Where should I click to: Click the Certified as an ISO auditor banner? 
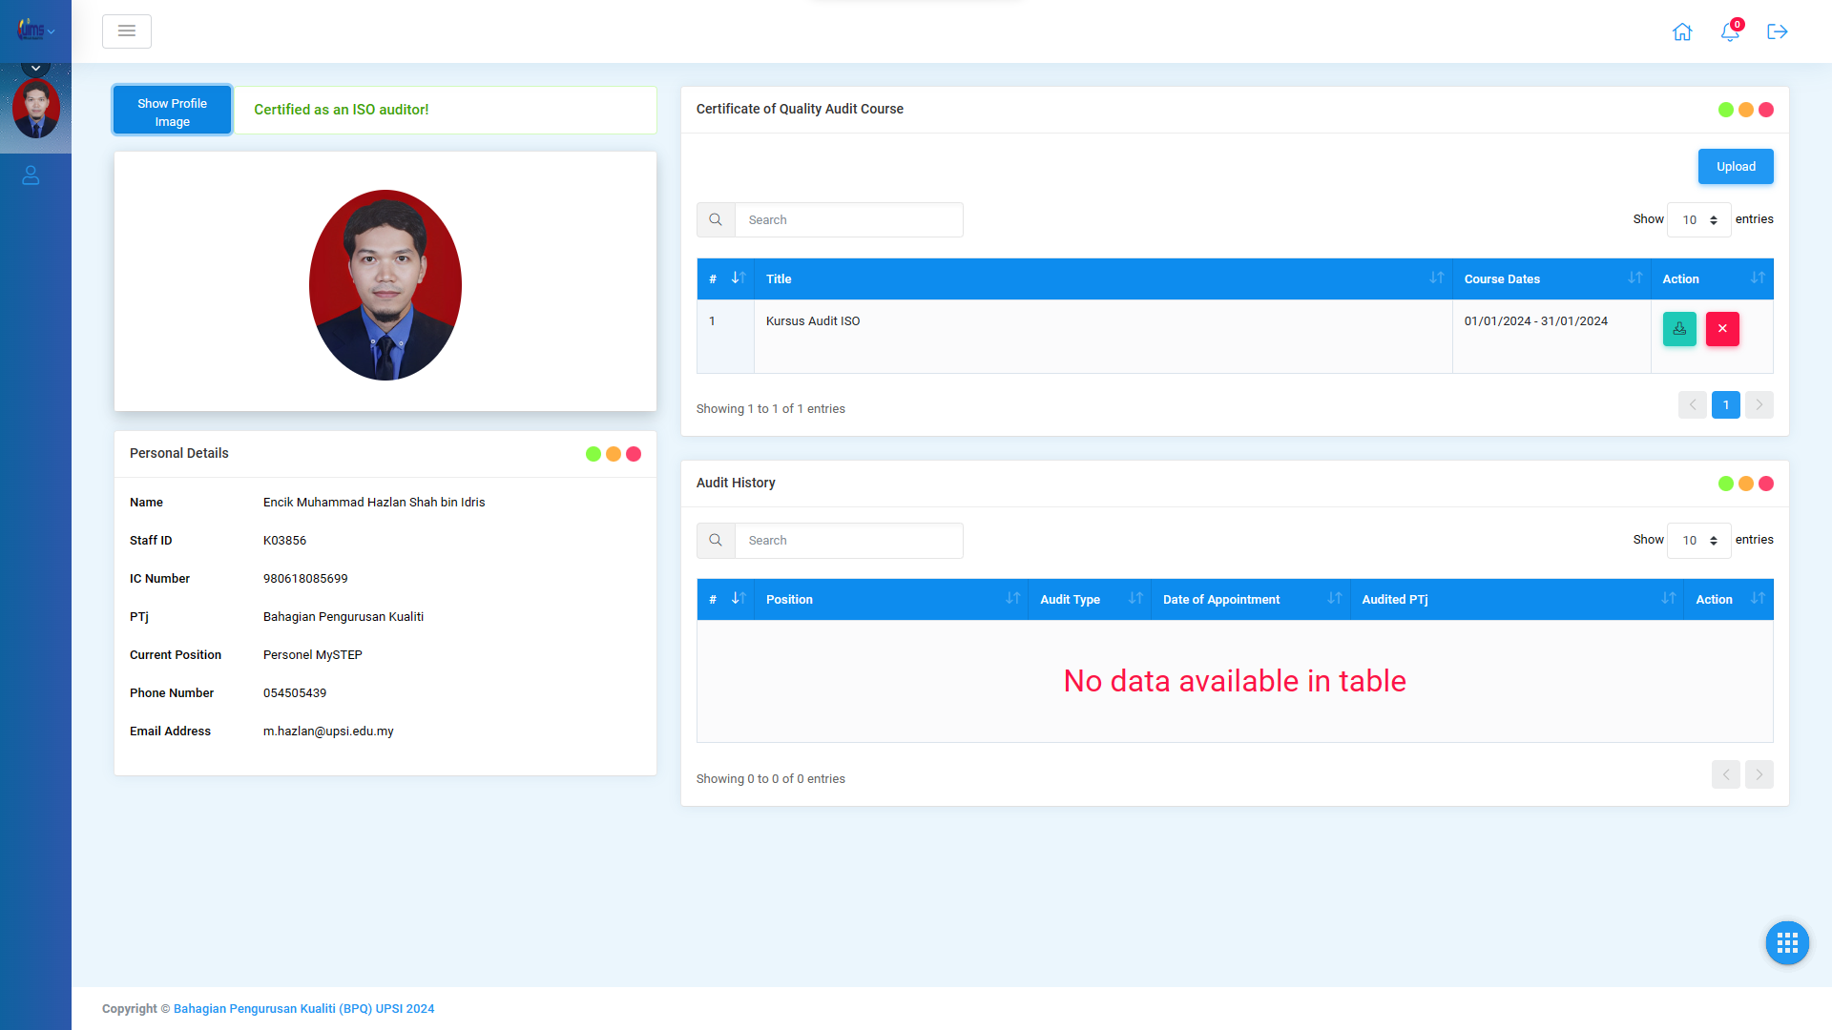446,110
